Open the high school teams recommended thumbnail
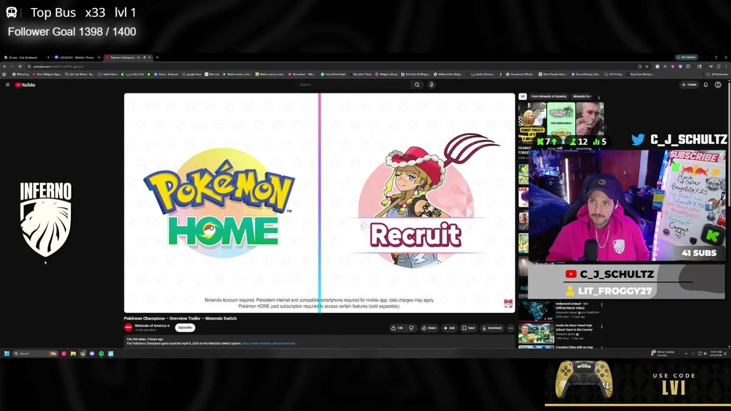This screenshot has height=411, width=731. click(x=536, y=333)
